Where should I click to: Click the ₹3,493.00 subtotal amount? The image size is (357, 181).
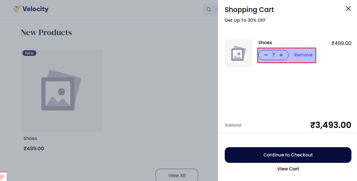(331, 125)
